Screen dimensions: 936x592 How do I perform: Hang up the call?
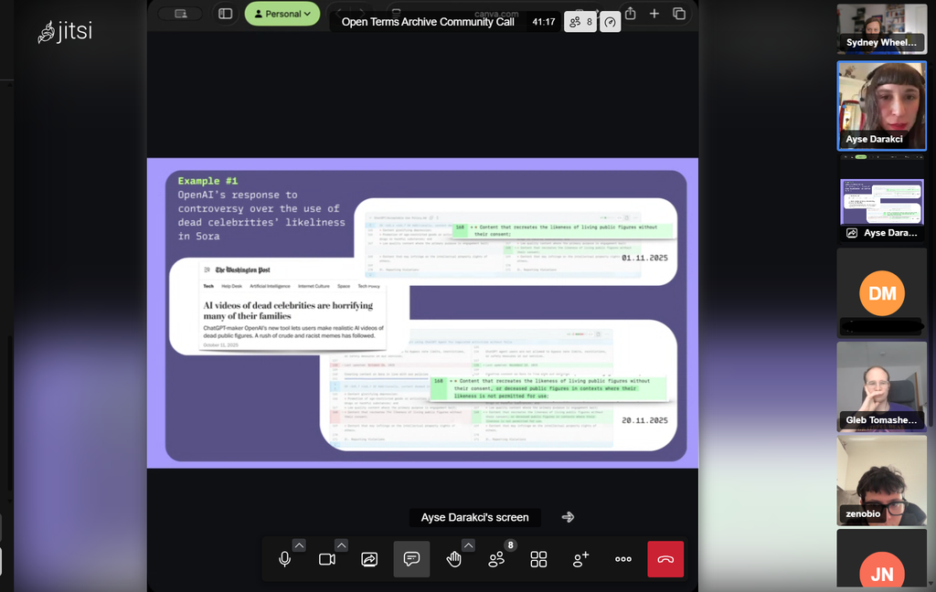[665, 559]
